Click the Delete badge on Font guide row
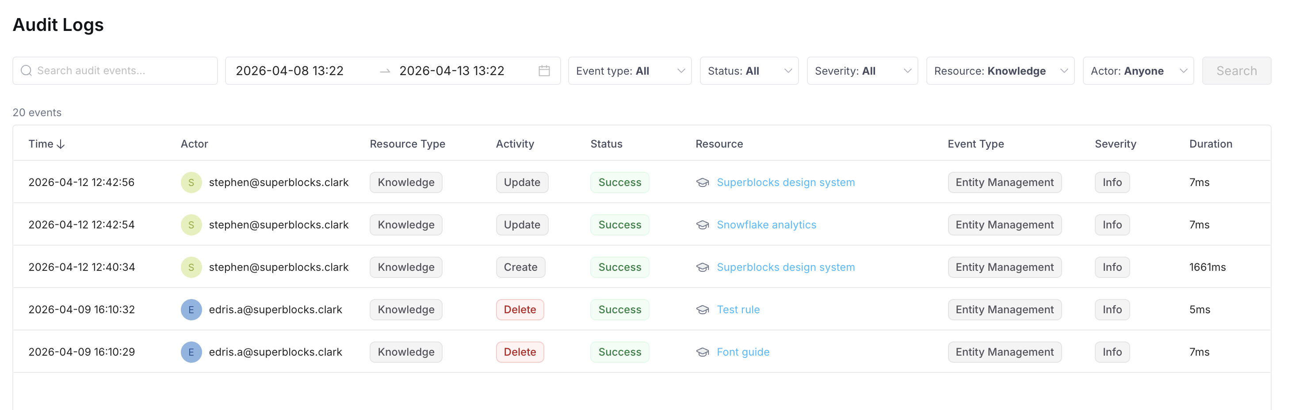Viewport: 1292px width, 410px height. [520, 353]
